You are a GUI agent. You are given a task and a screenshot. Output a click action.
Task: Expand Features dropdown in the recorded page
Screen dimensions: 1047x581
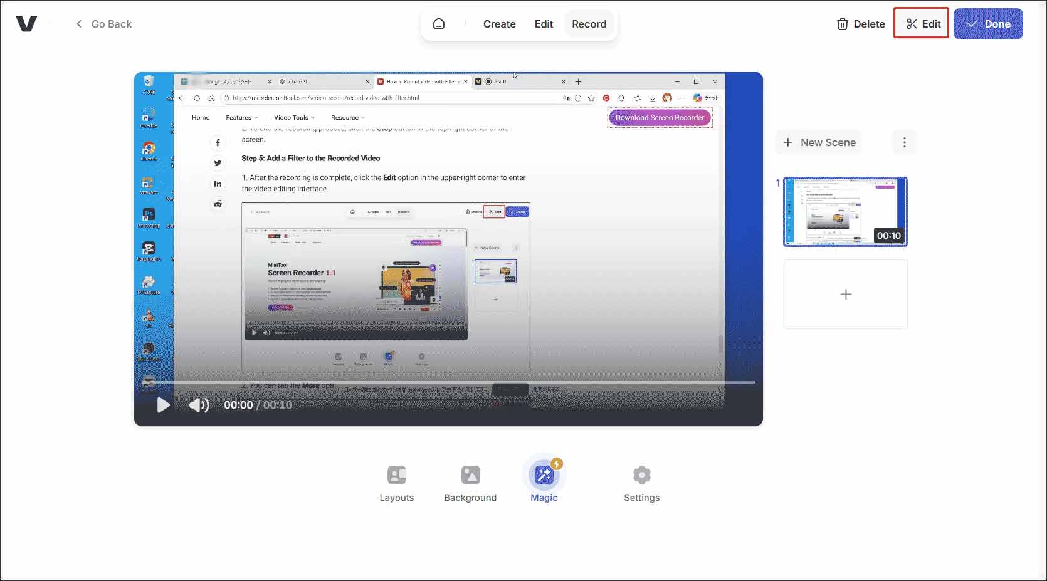pos(241,118)
